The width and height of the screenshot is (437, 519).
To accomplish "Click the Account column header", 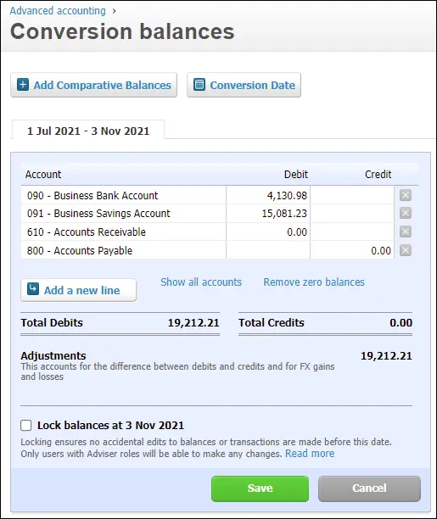I will (x=43, y=175).
